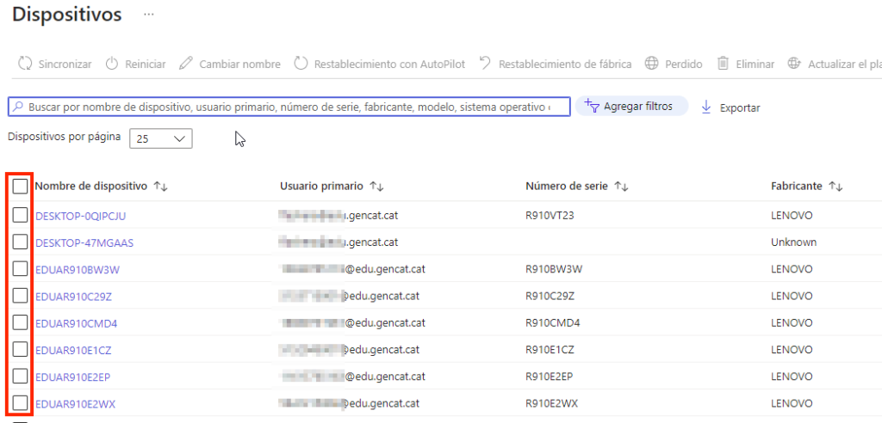
Task: Click the Dispositivos page title
Action: click(67, 15)
